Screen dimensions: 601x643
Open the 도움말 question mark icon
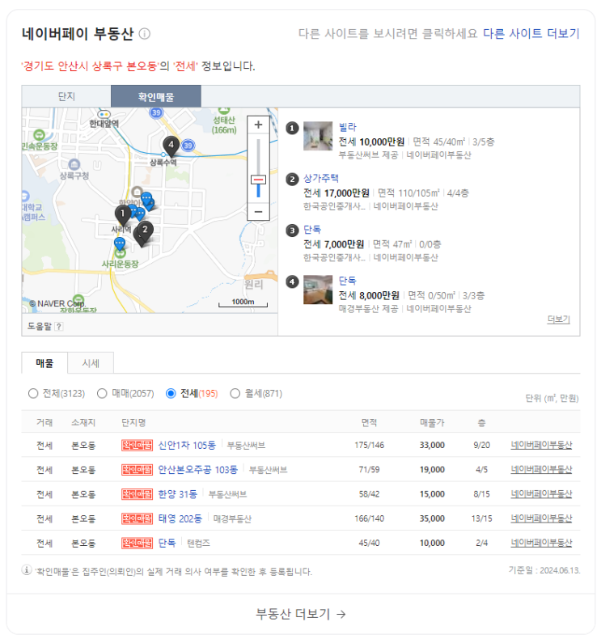[59, 327]
